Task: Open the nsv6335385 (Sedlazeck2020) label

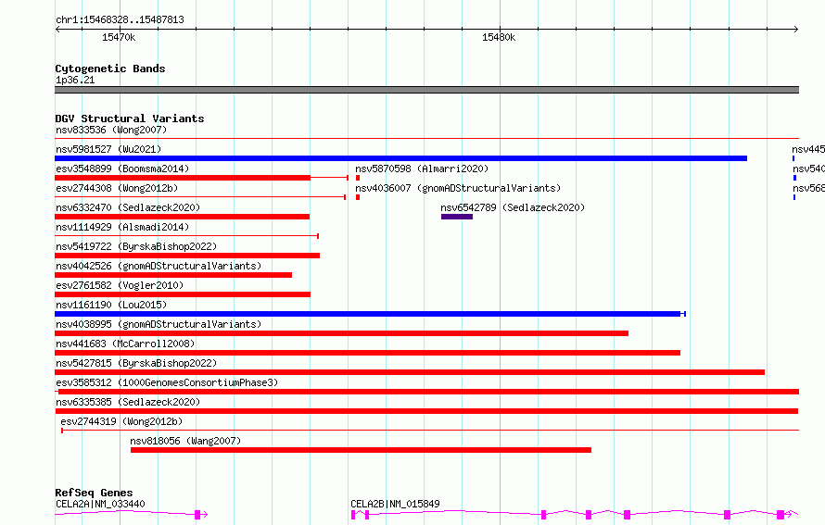Action: pos(128,402)
